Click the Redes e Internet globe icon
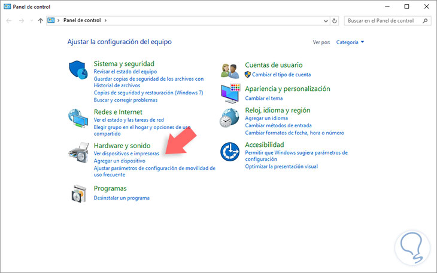The width and height of the screenshot is (437, 273). point(78,118)
